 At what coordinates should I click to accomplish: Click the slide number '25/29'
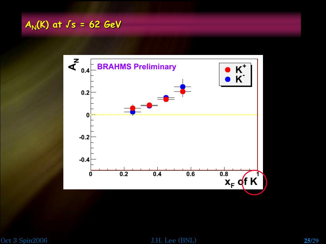coord(311,241)
